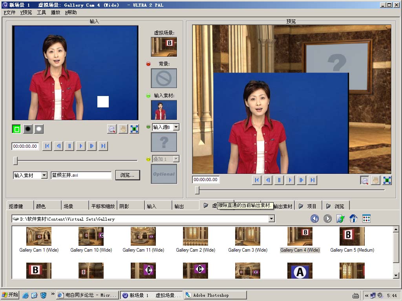Image resolution: width=402 pixels, height=301 pixels.
Task: Click the 浏览... button
Action: pyautogui.click(x=127, y=175)
